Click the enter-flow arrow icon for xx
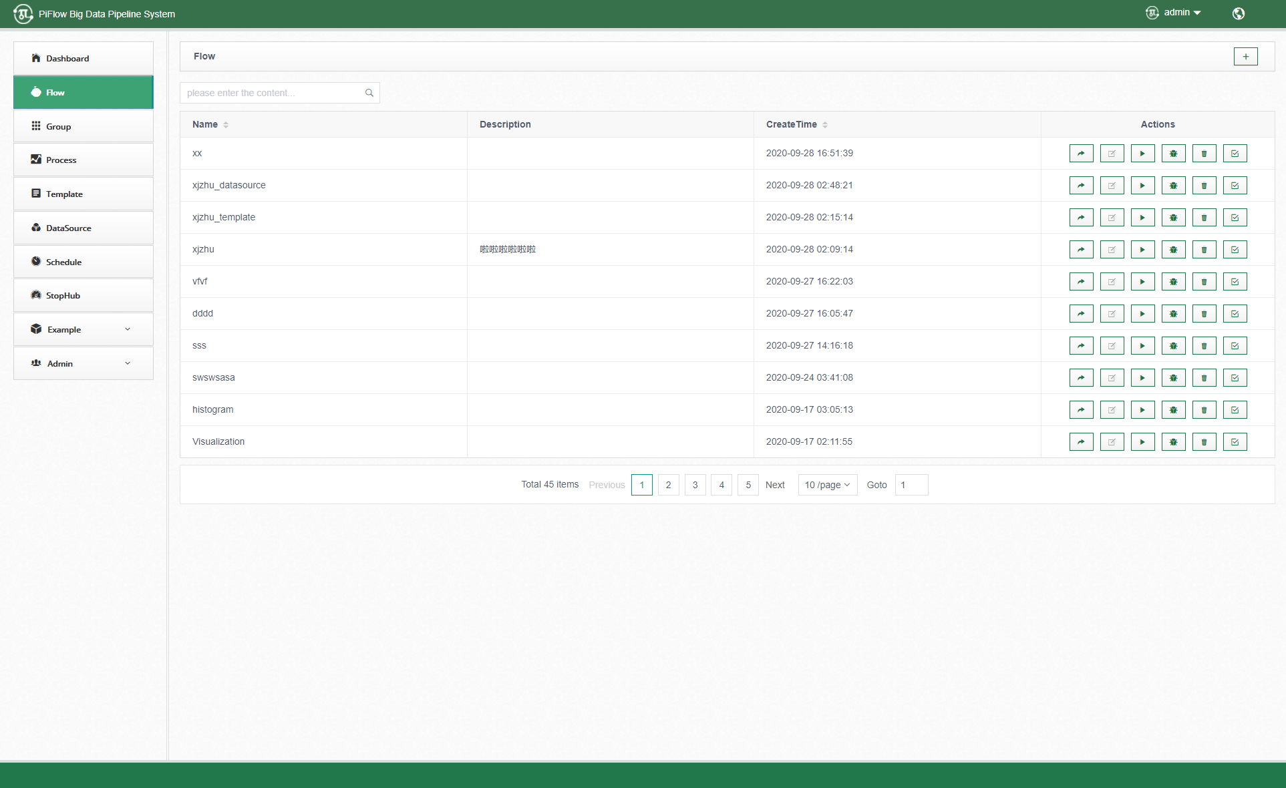This screenshot has height=788, width=1286. pyautogui.click(x=1081, y=154)
